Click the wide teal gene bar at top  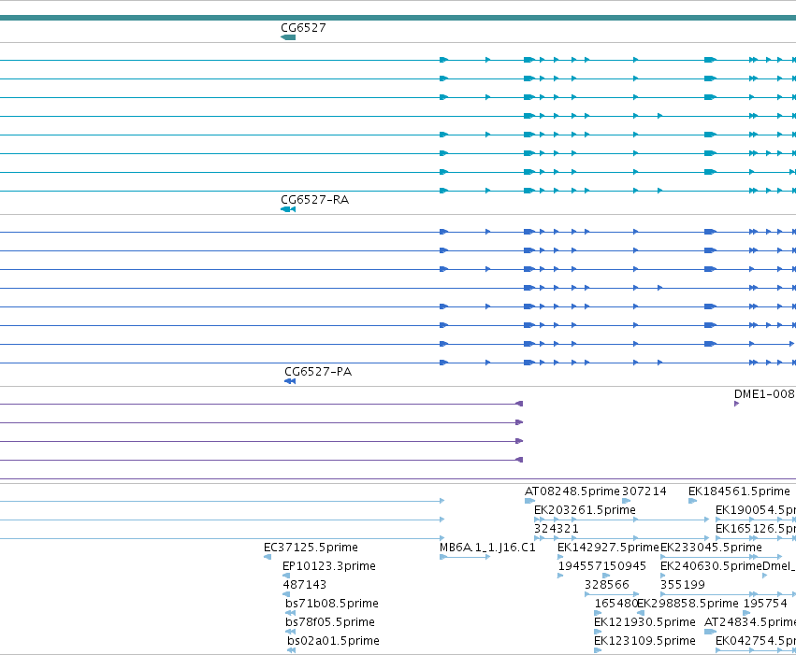(398, 19)
